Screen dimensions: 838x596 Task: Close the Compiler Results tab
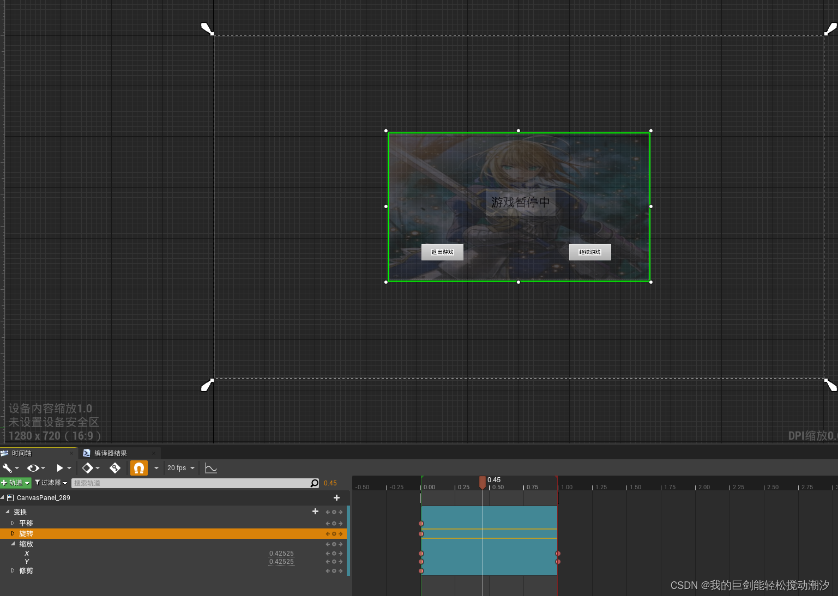[x=154, y=453]
